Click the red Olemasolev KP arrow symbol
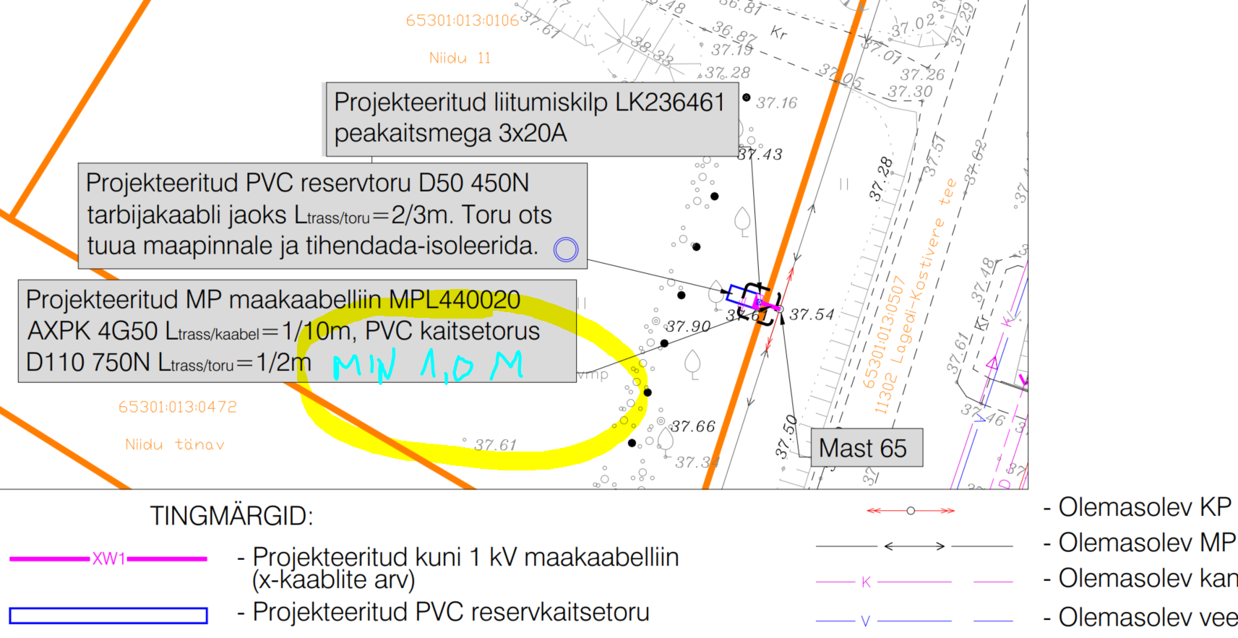The image size is (1238, 638). tap(911, 511)
